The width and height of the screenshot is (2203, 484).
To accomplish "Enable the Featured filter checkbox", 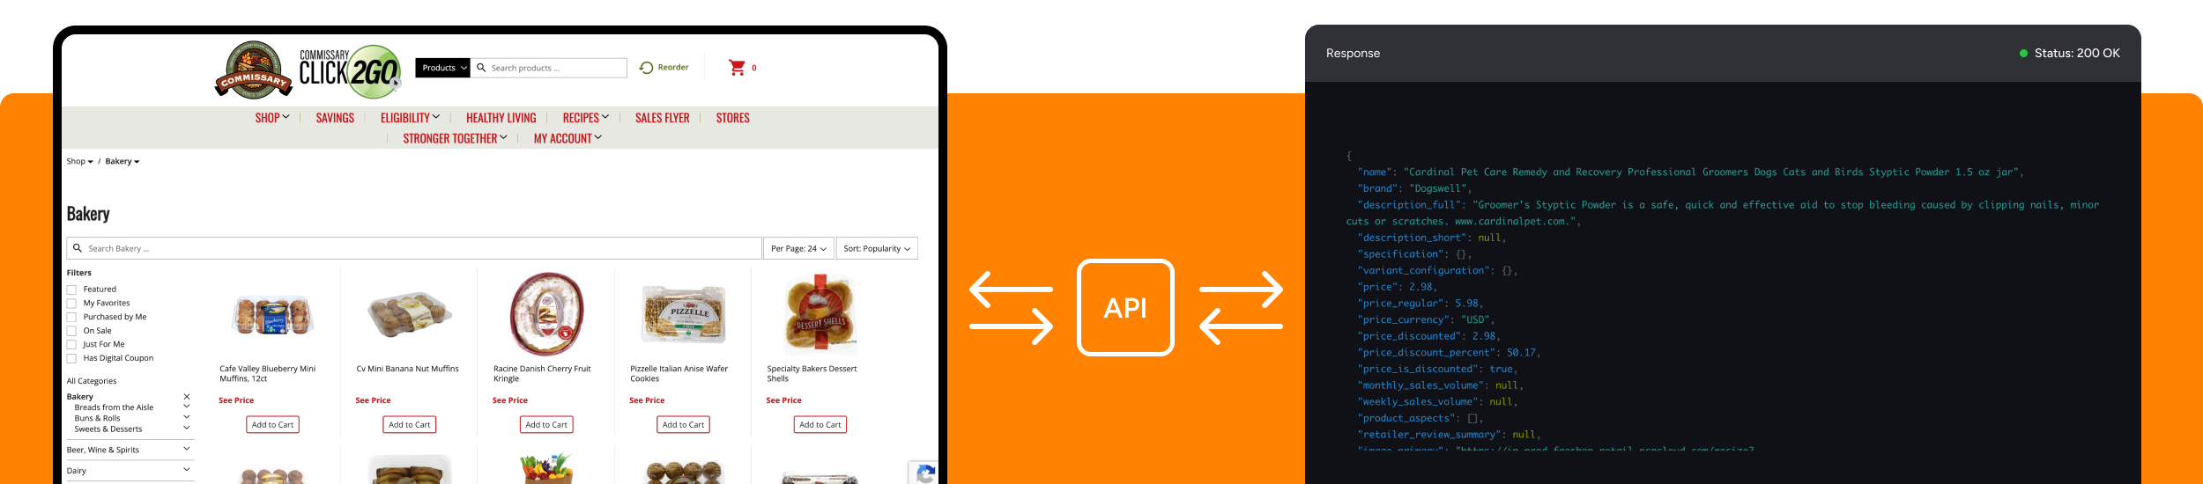I will [71, 290].
